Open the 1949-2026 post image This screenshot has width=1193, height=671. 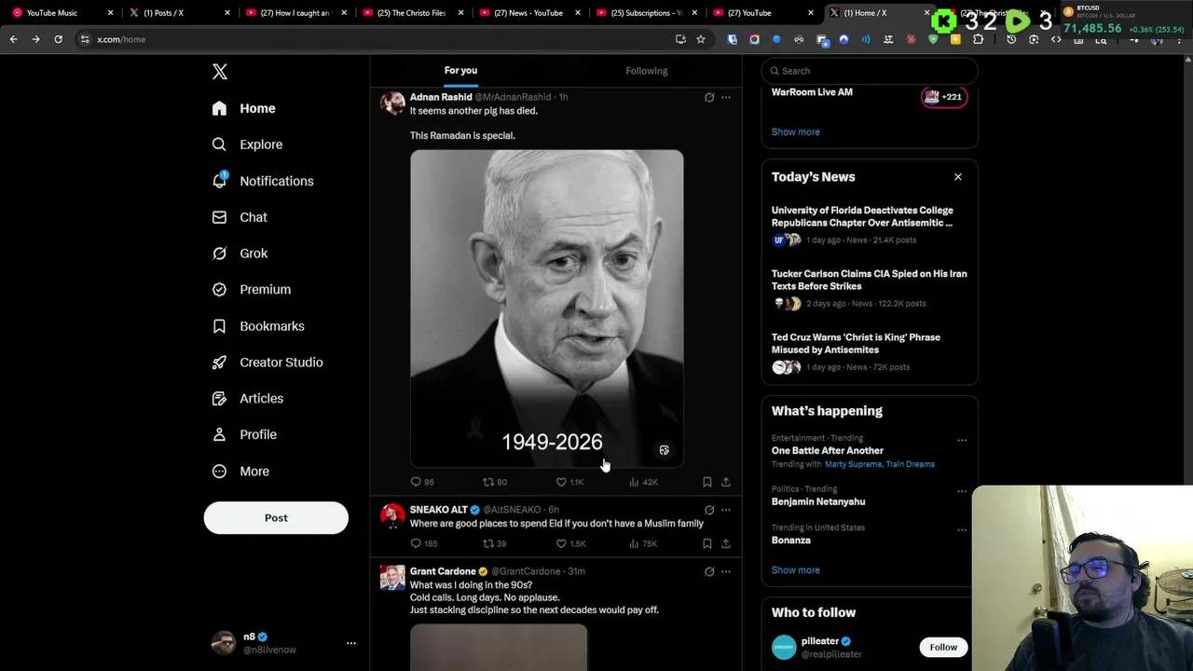click(x=547, y=308)
